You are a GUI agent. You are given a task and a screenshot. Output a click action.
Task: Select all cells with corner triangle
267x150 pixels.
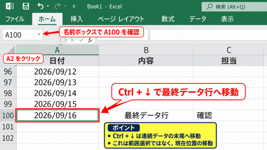coord(11,50)
